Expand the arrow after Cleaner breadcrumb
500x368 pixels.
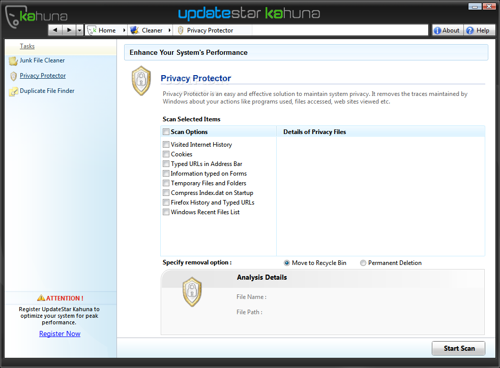pyautogui.click(x=169, y=30)
